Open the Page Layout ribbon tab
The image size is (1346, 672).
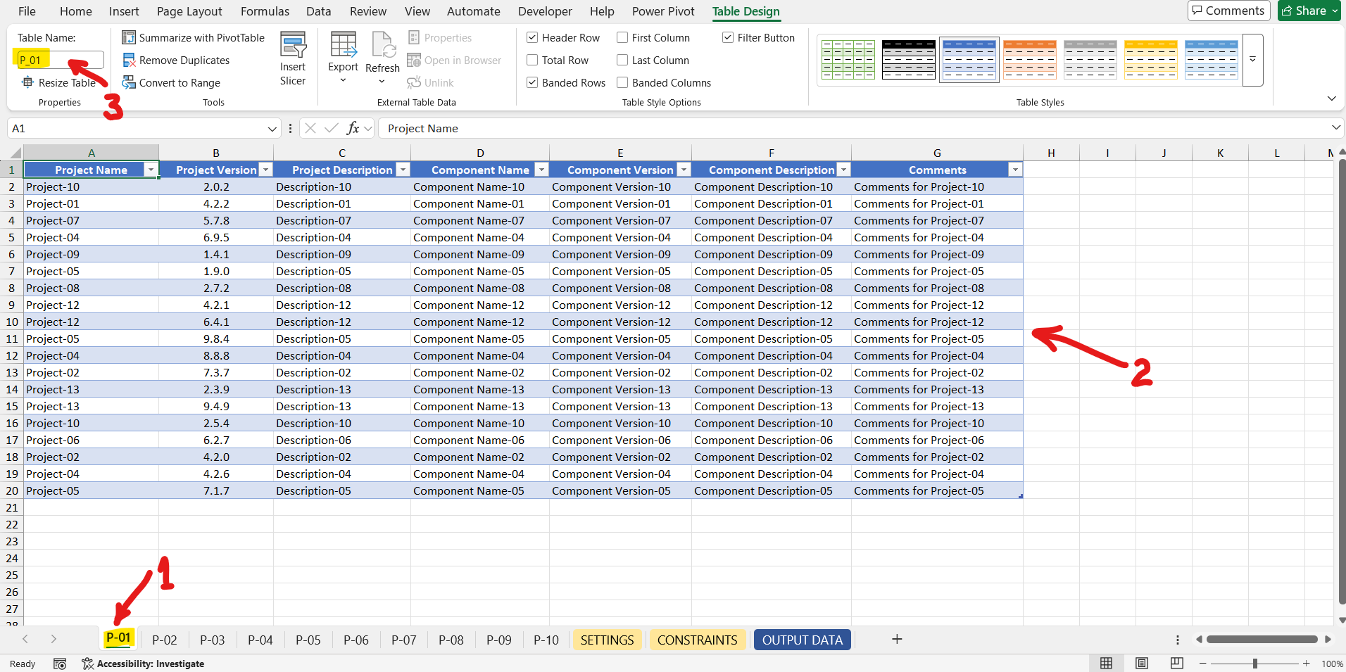[189, 11]
